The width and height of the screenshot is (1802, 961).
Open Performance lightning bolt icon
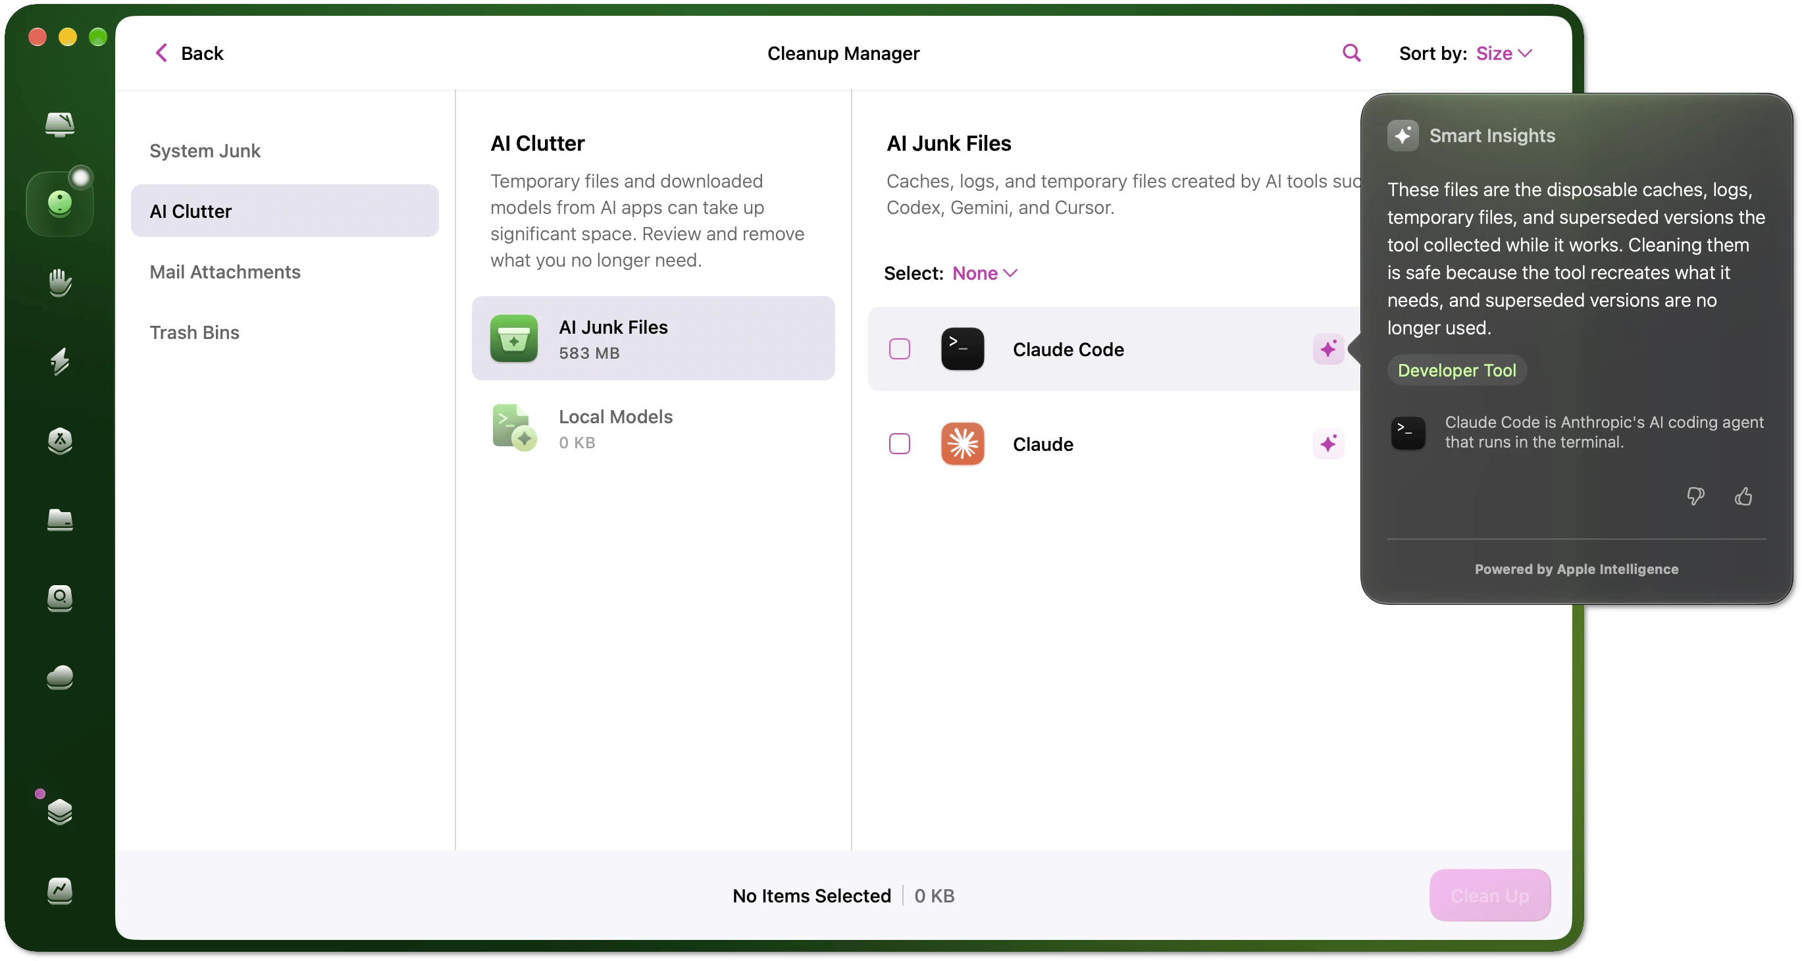(x=59, y=361)
